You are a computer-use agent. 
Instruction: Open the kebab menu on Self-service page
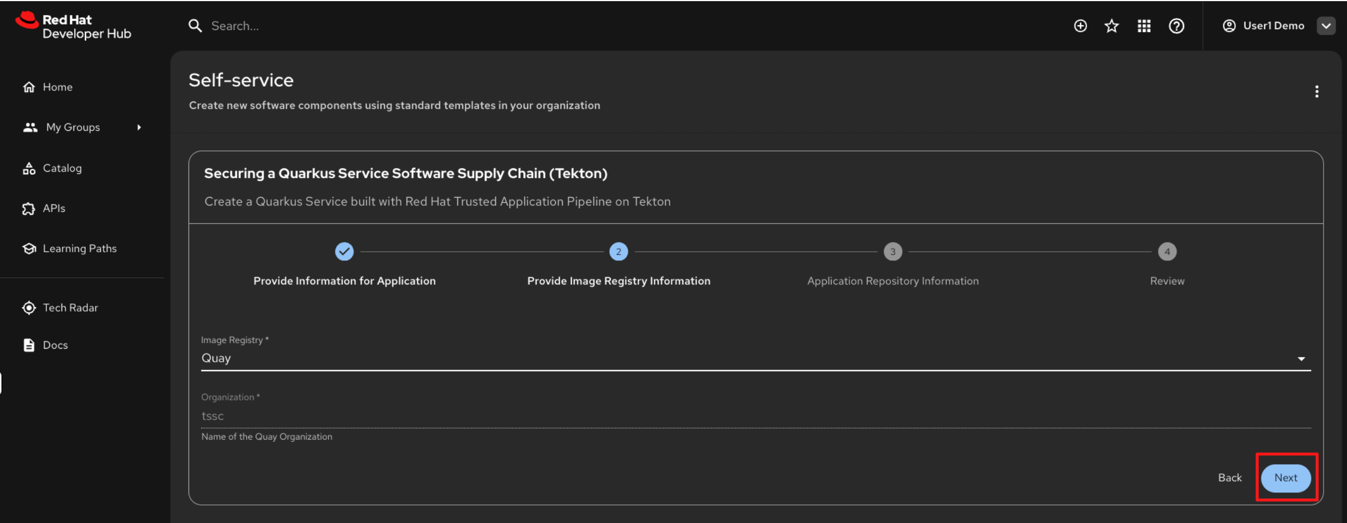[1316, 92]
